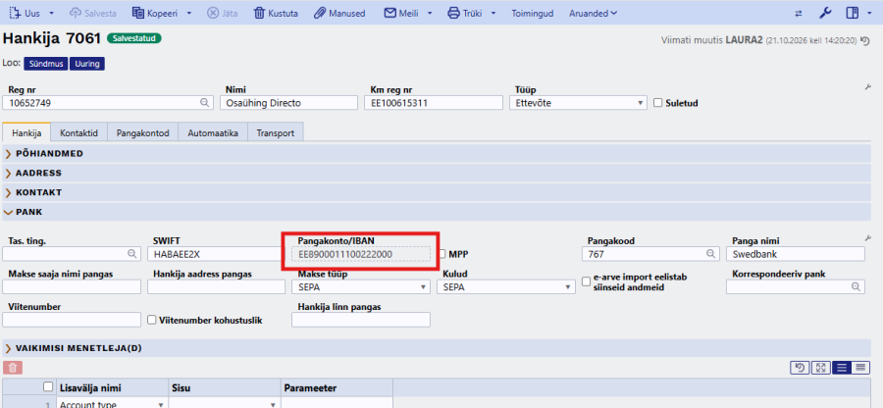The image size is (883, 408).
Task: Click the Jäta discard button
Action: click(x=222, y=13)
